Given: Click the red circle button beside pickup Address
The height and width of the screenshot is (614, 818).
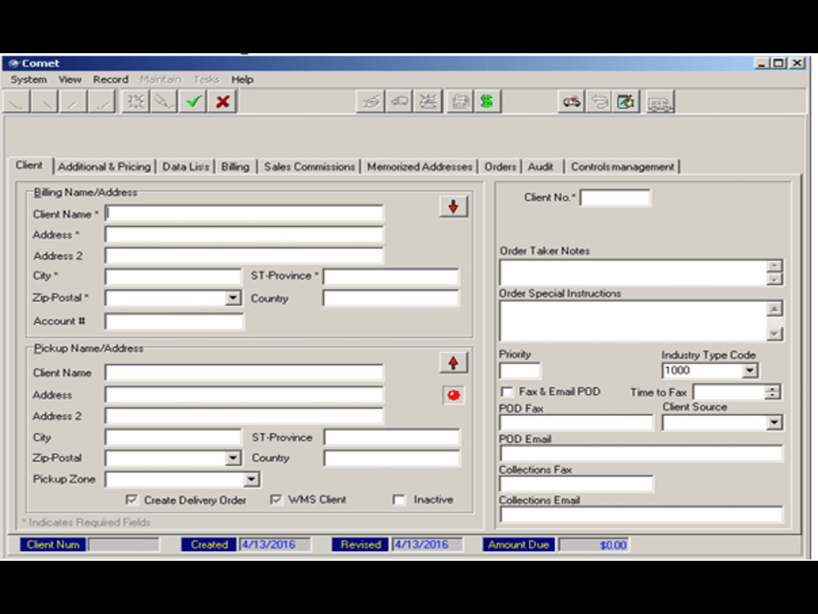Looking at the screenshot, I should 453,395.
